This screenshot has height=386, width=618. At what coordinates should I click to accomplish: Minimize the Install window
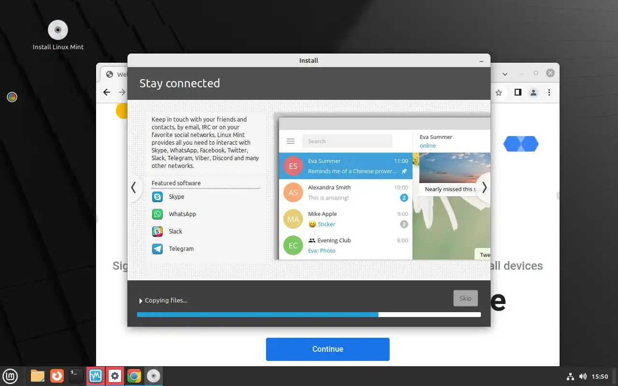(x=481, y=61)
